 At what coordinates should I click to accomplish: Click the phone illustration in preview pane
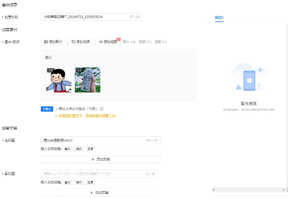tap(249, 80)
